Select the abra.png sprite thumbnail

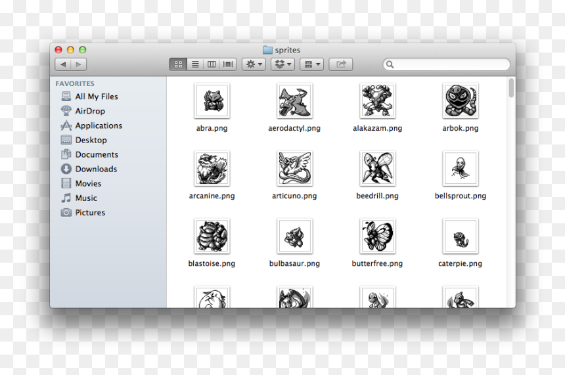212,101
